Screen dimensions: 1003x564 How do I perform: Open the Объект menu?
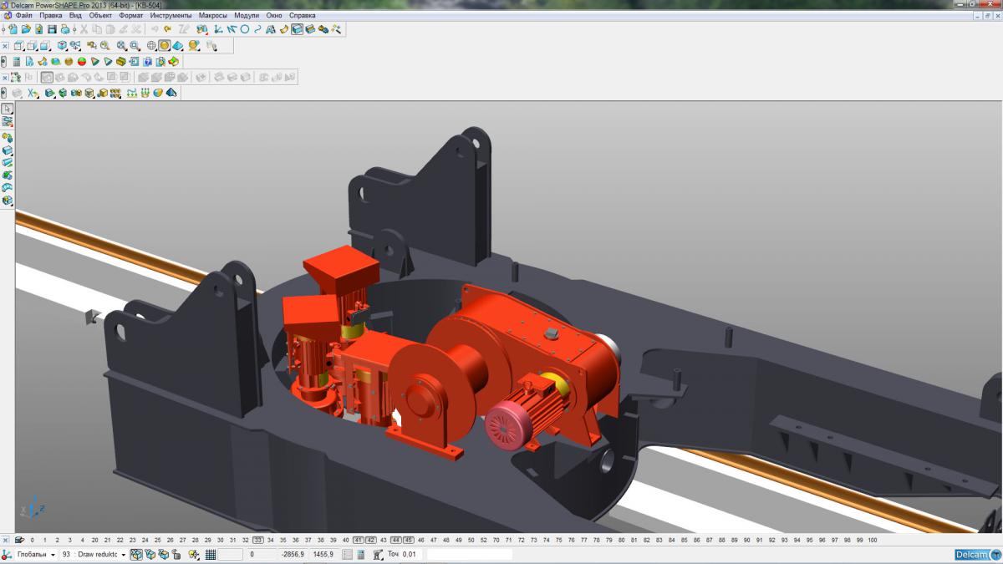pyautogui.click(x=100, y=15)
